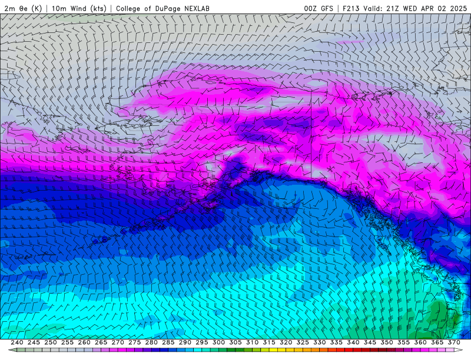This screenshot has width=471, height=353.
Task: Select the 255 color scale label
Action: (x=67, y=342)
